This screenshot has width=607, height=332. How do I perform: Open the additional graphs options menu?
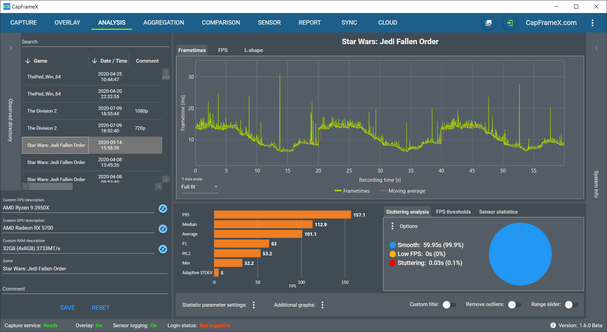[x=323, y=305]
